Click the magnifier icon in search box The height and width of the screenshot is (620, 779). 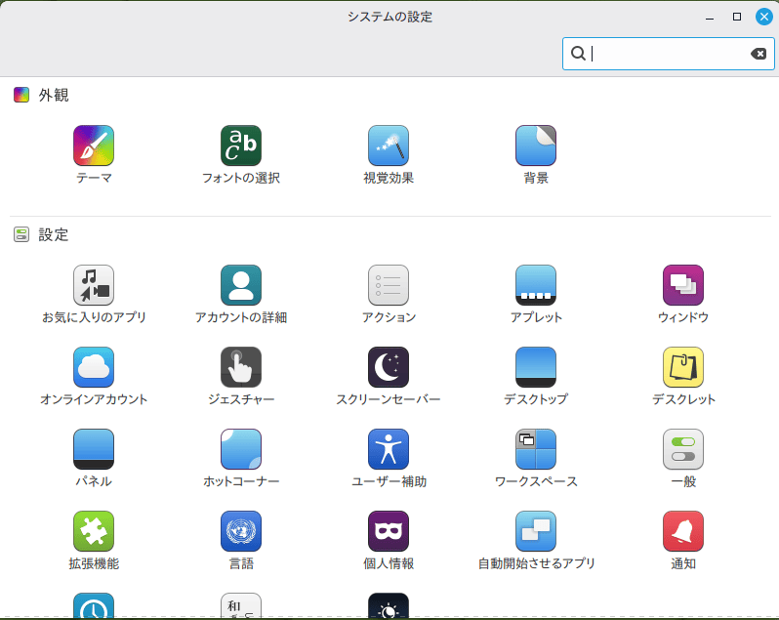click(x=578, y=53)
